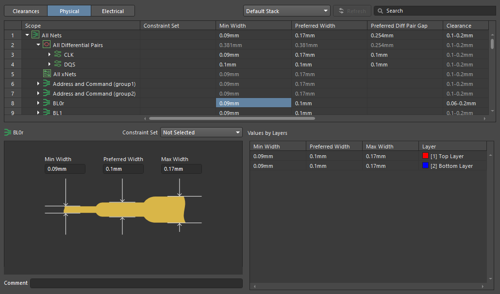Click the CLK differential pair icon
The image size is (500, 294).
(58, 55)
